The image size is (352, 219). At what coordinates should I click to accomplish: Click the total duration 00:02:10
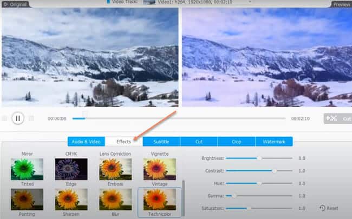click(x=301, y=118)
